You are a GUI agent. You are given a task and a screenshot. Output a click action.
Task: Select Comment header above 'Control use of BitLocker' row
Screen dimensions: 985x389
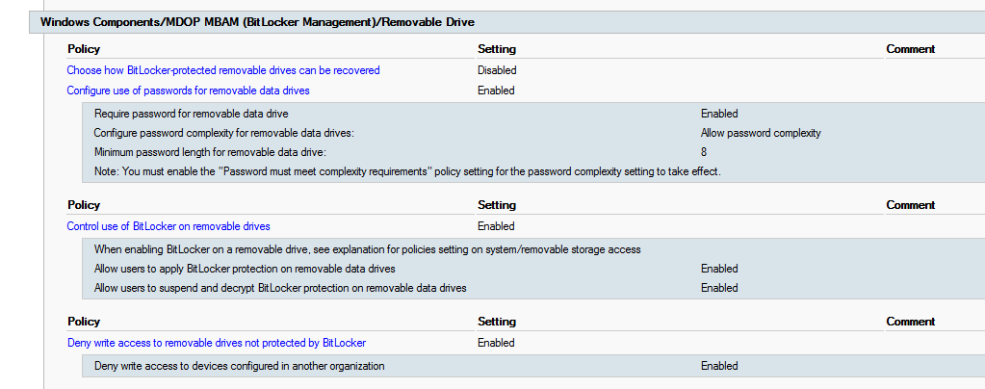[x=911, y=205]
